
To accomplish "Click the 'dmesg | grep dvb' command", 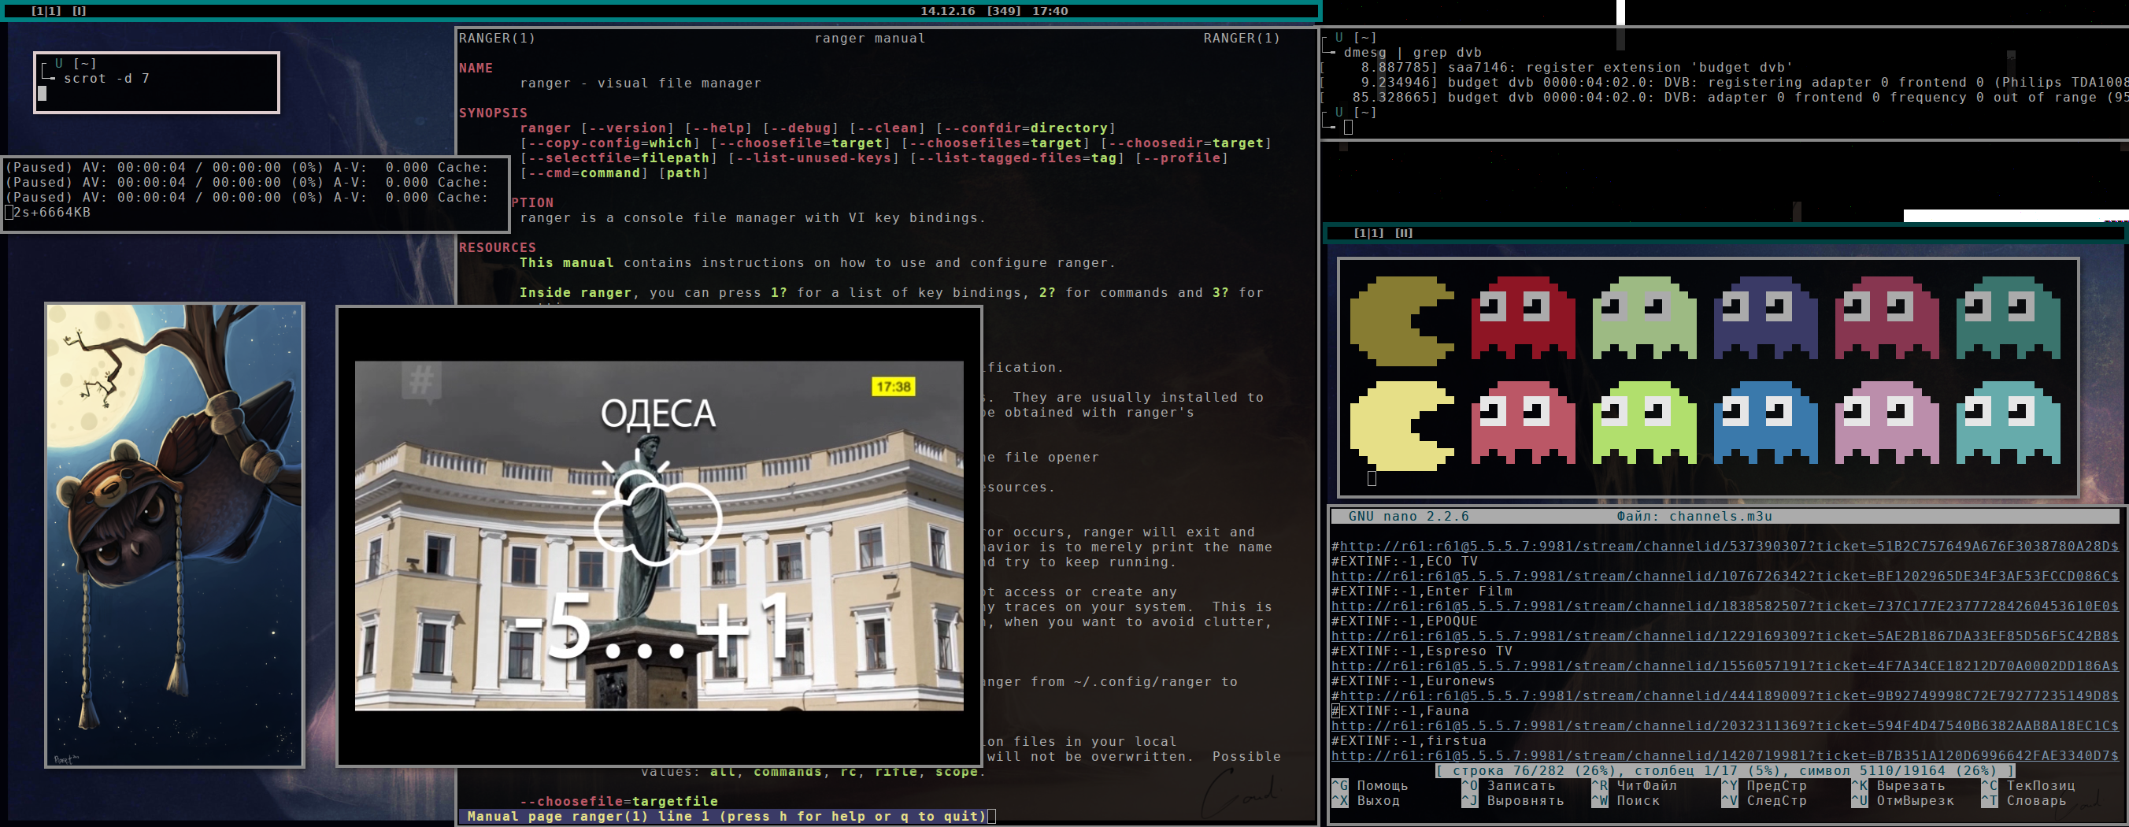I will (1413, 52).
